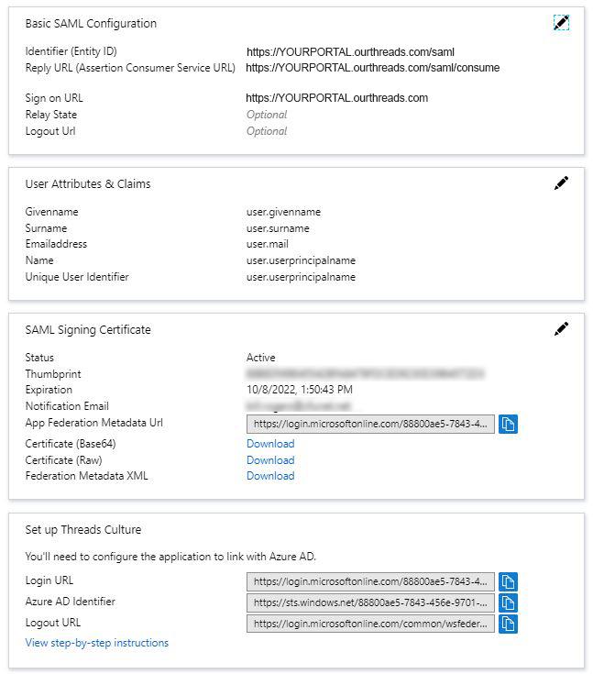Image resolution: width=593 pixels, height=674 pixels.
Task: Click the Emailaddress label
Action: pyautogui.click(x=56, y=244)
